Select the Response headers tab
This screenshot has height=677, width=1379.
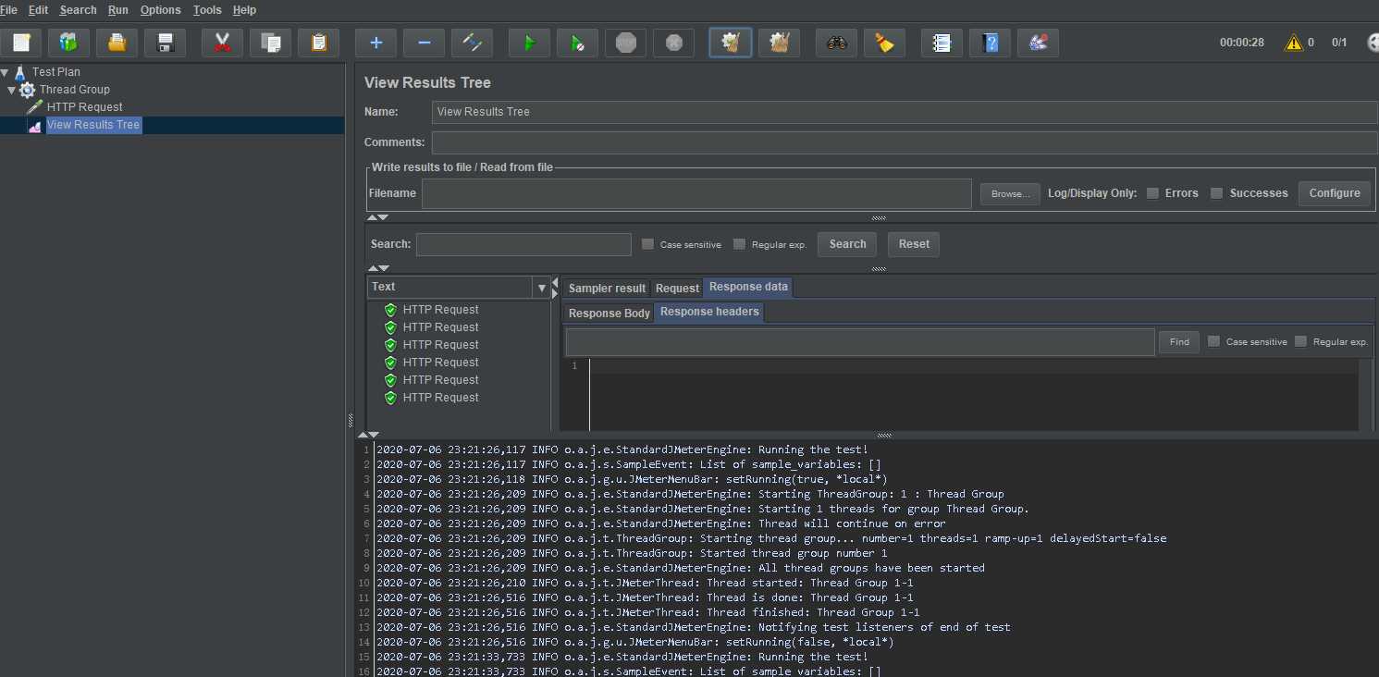pos(709,312)
